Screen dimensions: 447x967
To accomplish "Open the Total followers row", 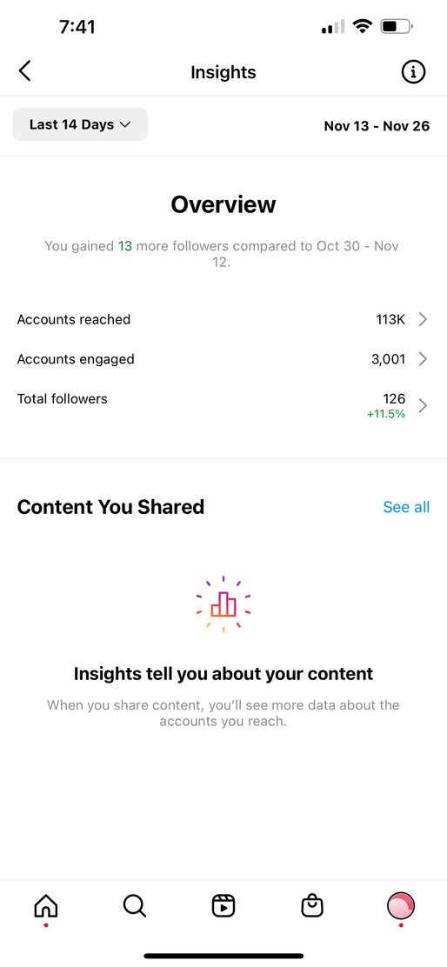I will (x=223, y=405).
